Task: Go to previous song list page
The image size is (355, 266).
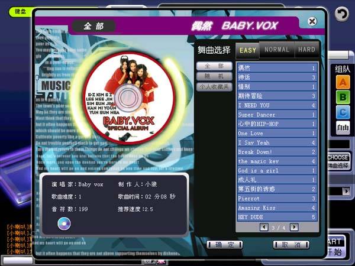Action: [x=264, y=227]
